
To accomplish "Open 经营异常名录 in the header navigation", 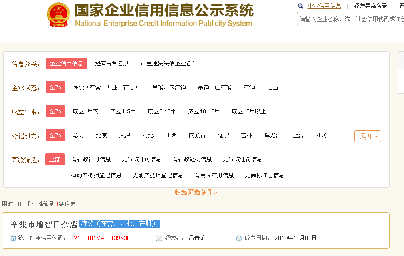I will 370,6.
